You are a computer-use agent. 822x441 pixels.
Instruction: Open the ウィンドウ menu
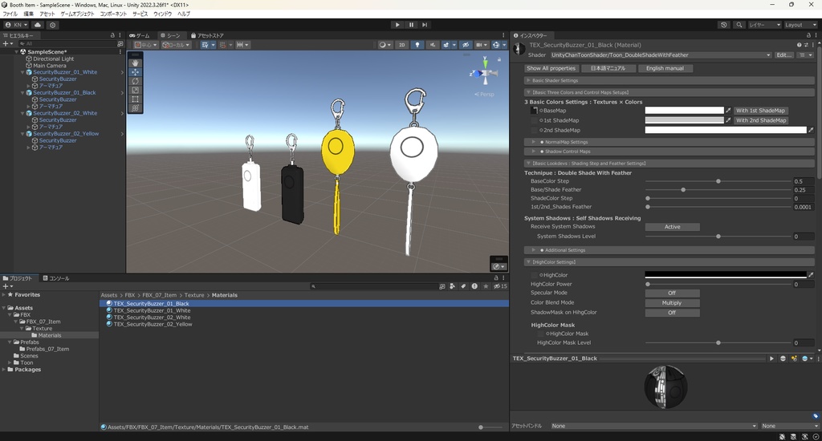(x=162, y=14)
